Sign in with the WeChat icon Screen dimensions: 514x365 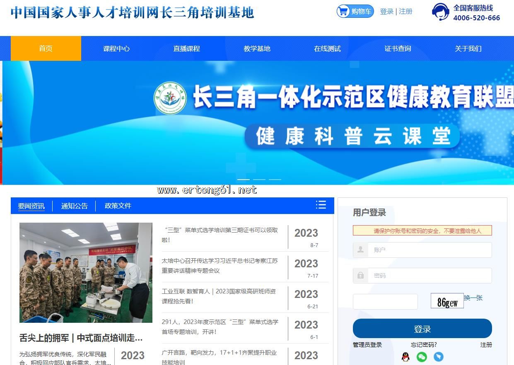point(422,357)
